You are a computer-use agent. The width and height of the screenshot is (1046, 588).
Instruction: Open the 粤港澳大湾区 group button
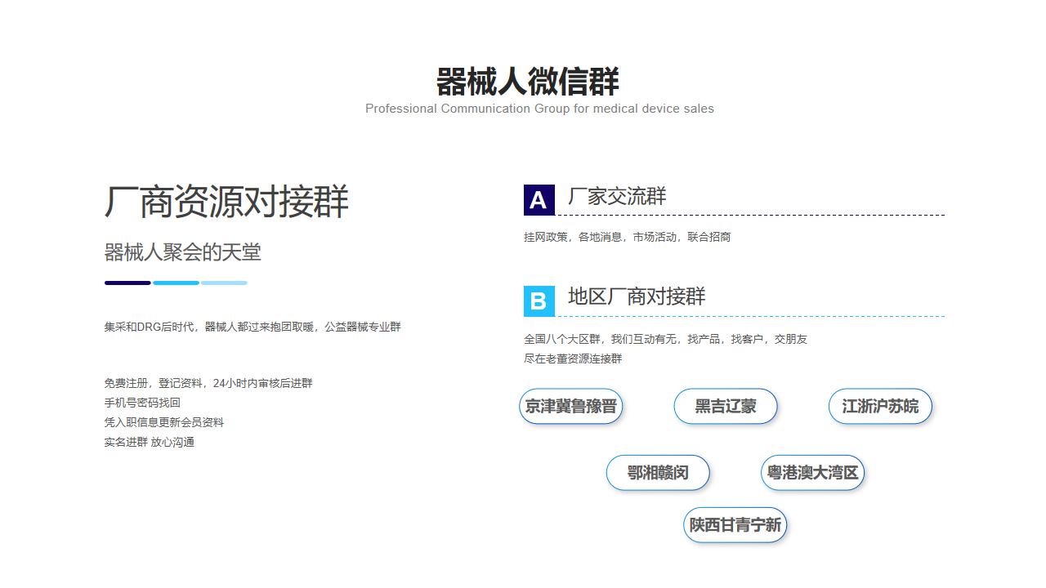[x=812, y=473]
